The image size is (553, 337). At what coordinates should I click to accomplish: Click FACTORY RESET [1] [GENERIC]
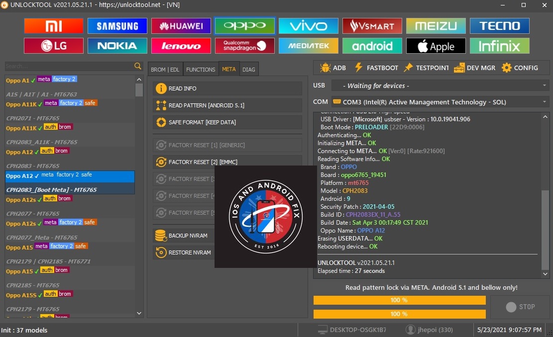[227, 145]
